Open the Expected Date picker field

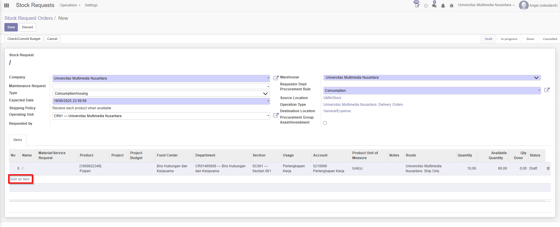161,101
